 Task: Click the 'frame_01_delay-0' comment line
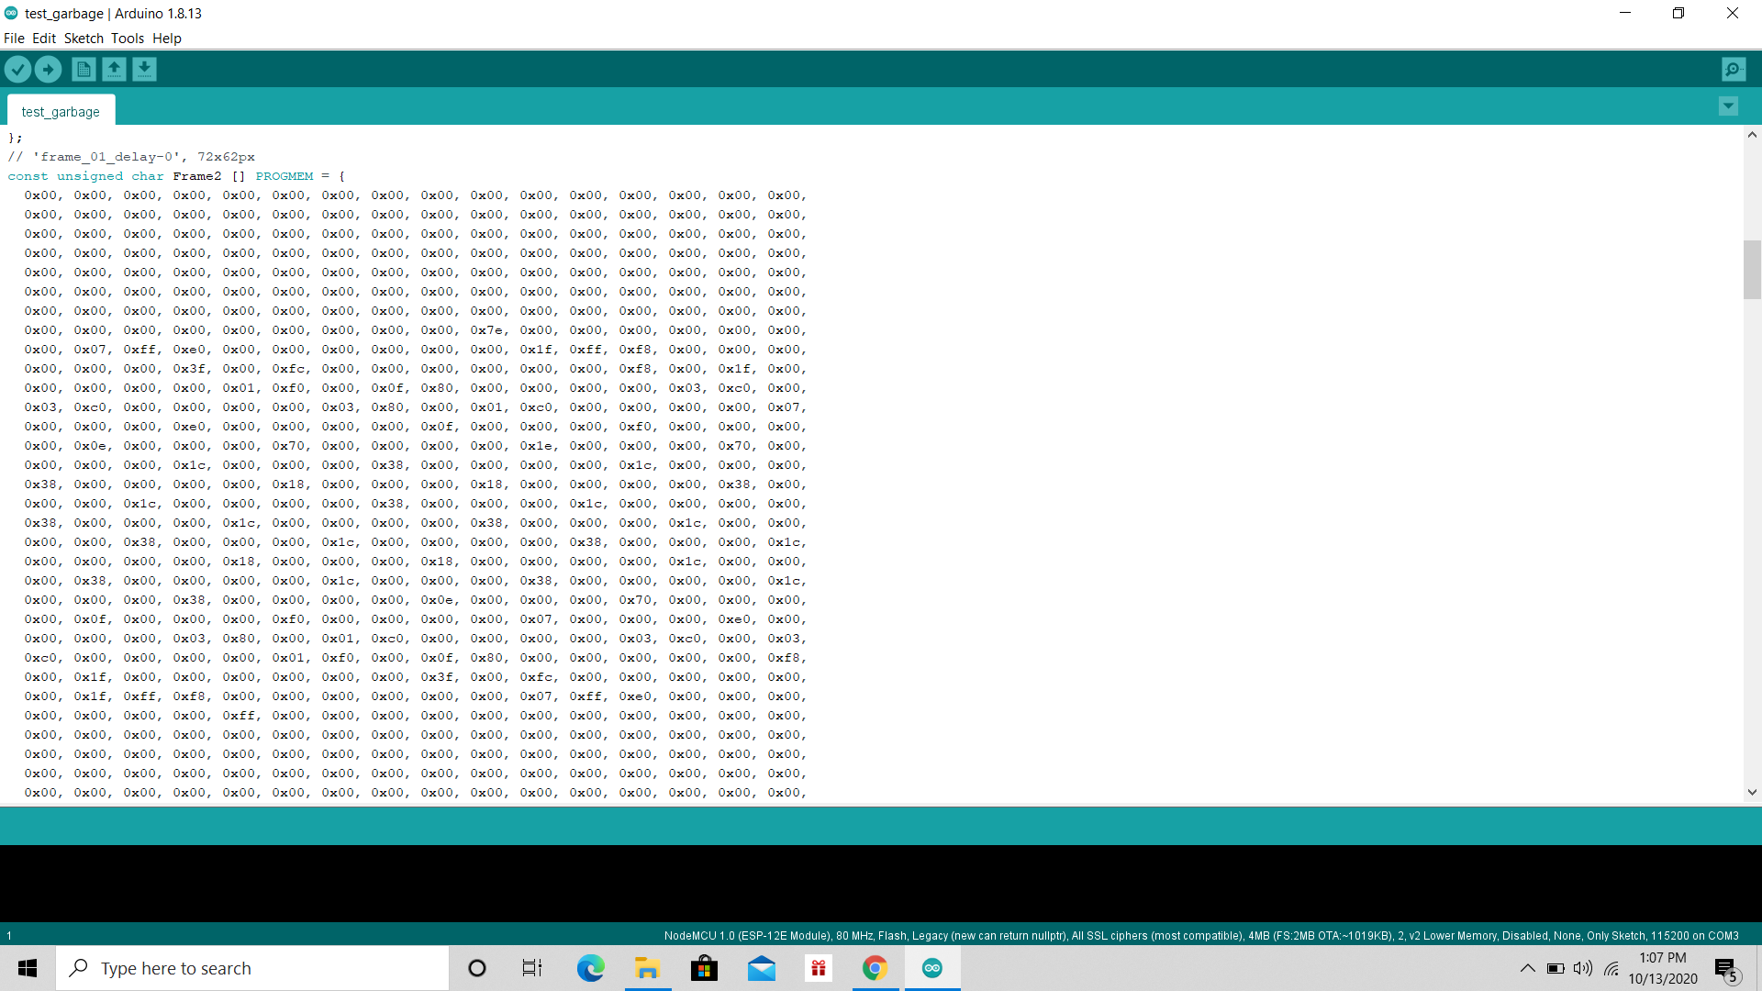[x=131, y=157]
